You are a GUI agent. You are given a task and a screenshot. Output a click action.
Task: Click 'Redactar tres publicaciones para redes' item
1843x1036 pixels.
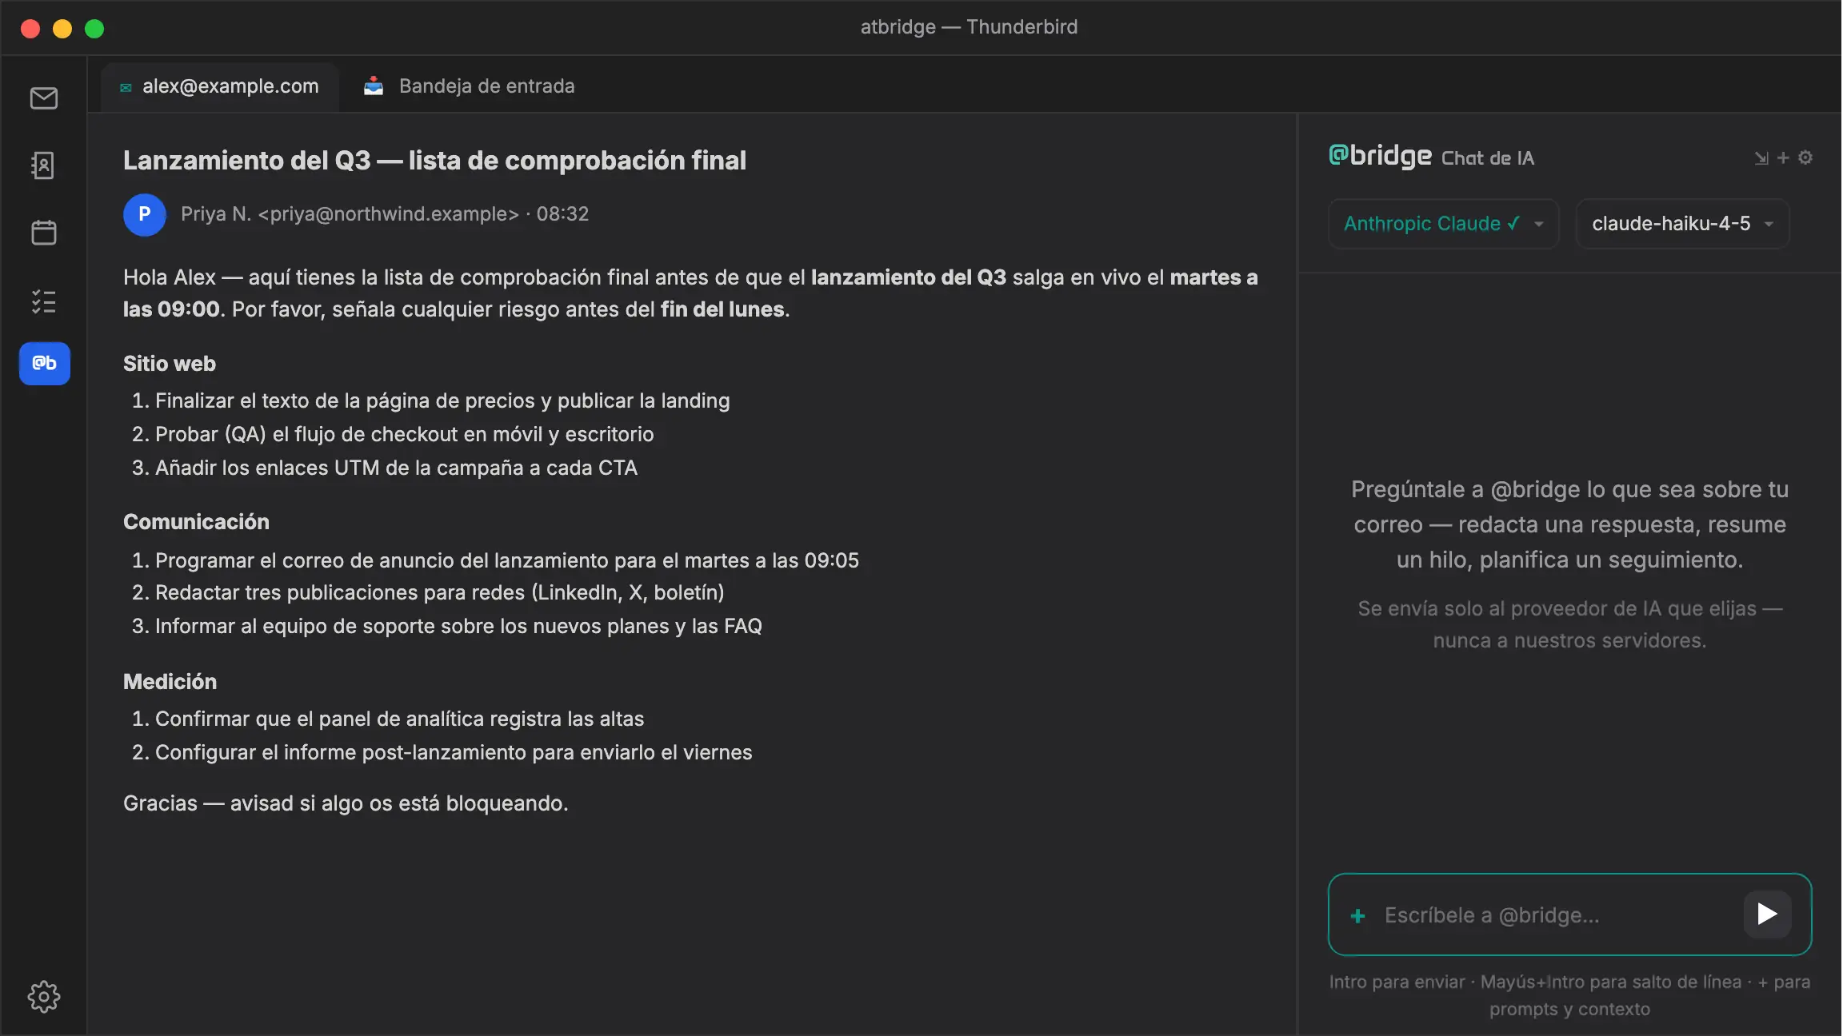(439, 592)
